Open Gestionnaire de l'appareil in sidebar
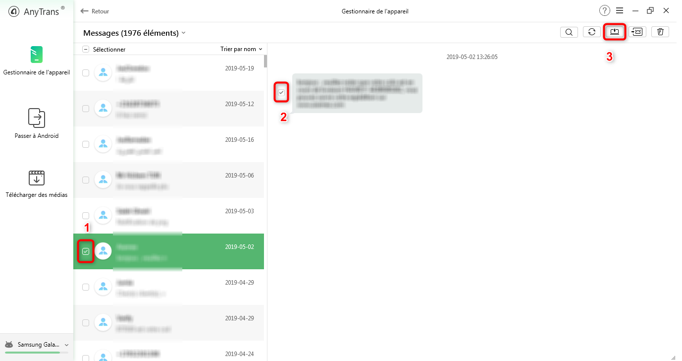Image resolution: width=682 pixels, height=361 pixels. coord(37,60)
